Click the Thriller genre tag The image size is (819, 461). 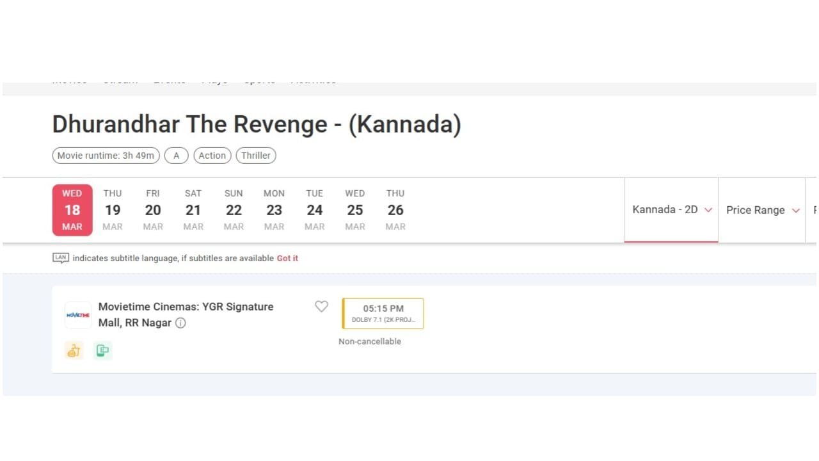pos(256,156)
